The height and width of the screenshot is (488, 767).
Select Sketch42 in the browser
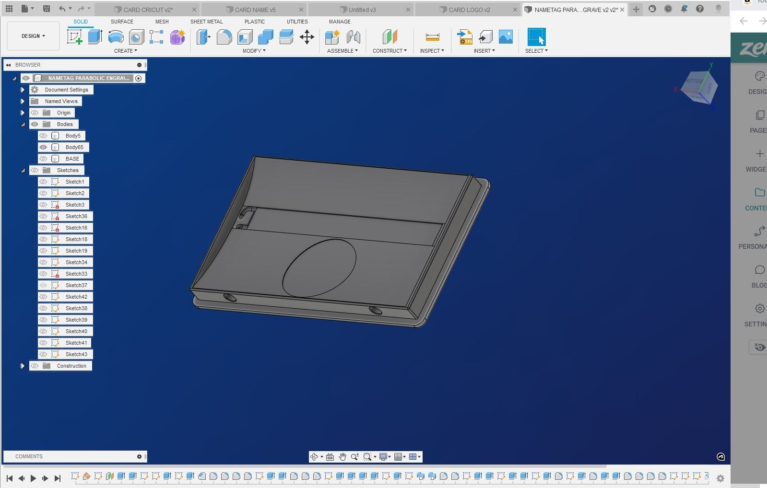point(76,297)
